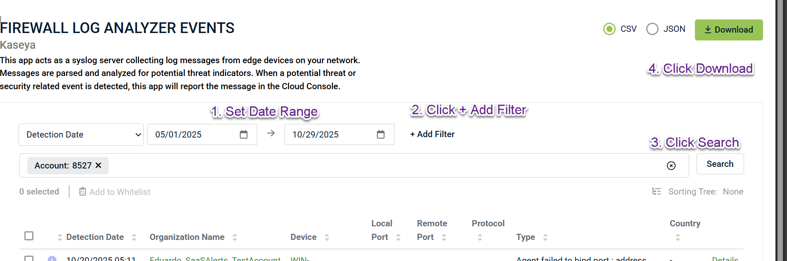Remove the Account: 8527 filter chip
This screenshot has width=787, height=261.
click(98, 165)
